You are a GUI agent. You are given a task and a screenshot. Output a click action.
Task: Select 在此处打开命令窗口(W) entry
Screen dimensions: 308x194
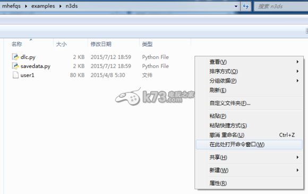[249, 145]
